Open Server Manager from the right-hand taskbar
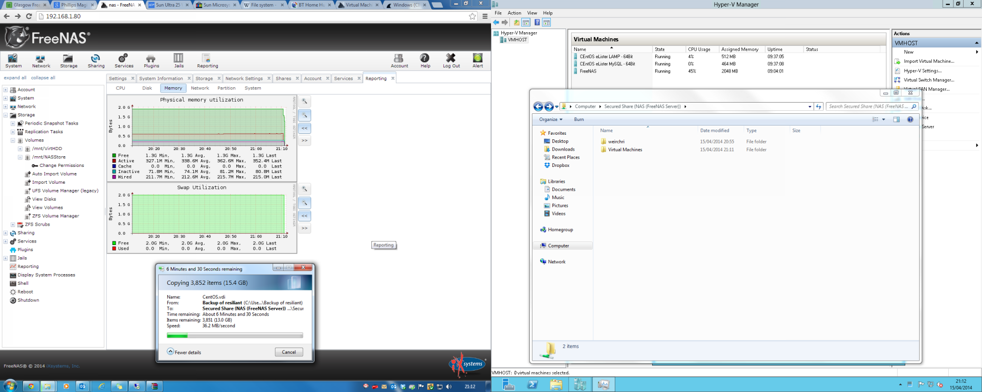 (508, 384)
